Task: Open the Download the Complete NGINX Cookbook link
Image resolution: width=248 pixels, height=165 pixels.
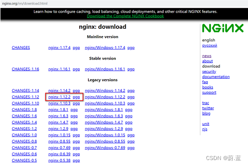Action: (125, 16)
